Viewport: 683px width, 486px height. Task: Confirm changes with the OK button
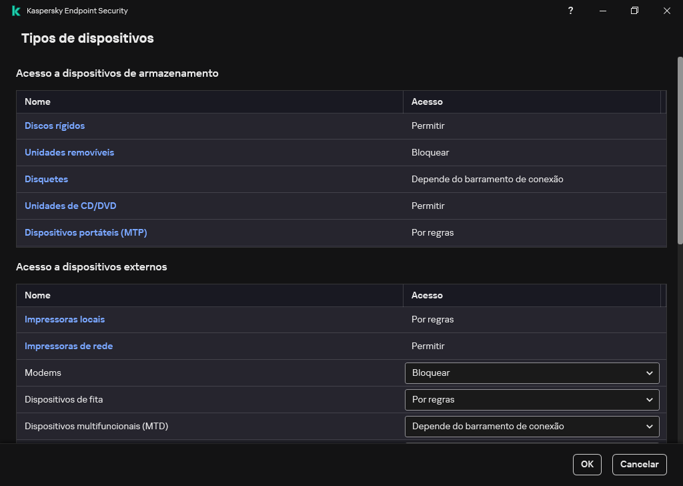coord(586,464)
